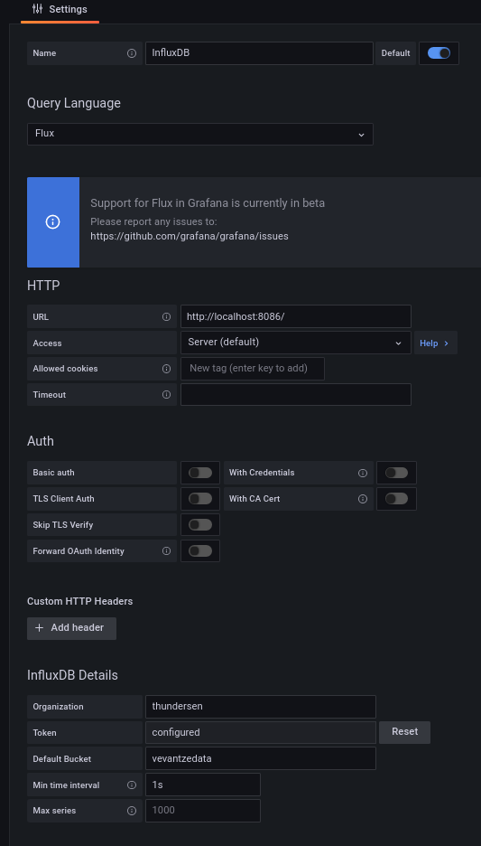The width and height of the screenshot is (481, 846).
Task: Click the chevron arrow on the Help button
Action: click(x=446, y=343)
